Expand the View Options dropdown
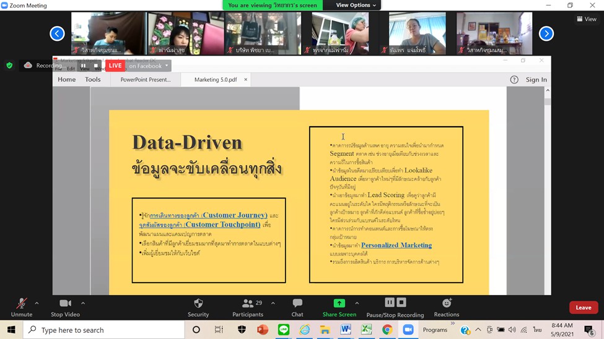This screenshot has width=604, height=339. click(x=356, y=5)
